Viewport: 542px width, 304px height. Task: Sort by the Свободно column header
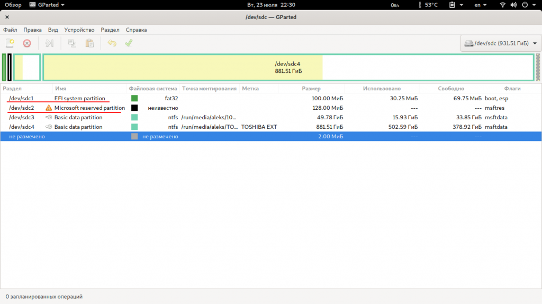451,89
